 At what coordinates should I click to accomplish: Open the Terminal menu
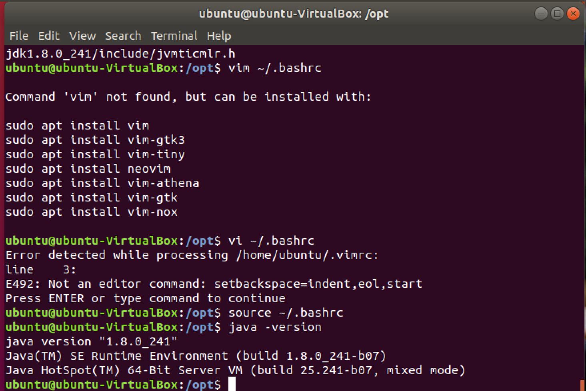click(x=174, y=36)
